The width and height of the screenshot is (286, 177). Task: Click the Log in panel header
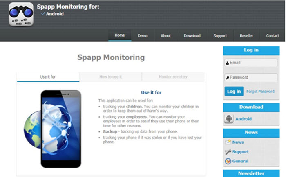251,50
